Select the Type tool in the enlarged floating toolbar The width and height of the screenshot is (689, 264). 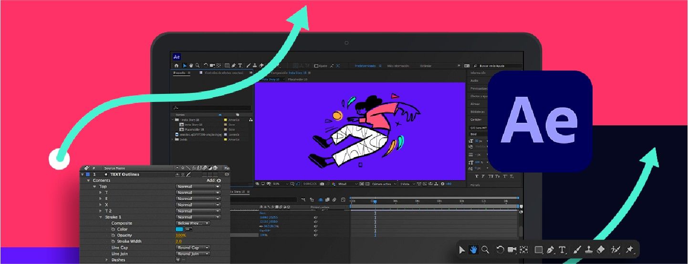pyautogui.click(x=563, y=249)
